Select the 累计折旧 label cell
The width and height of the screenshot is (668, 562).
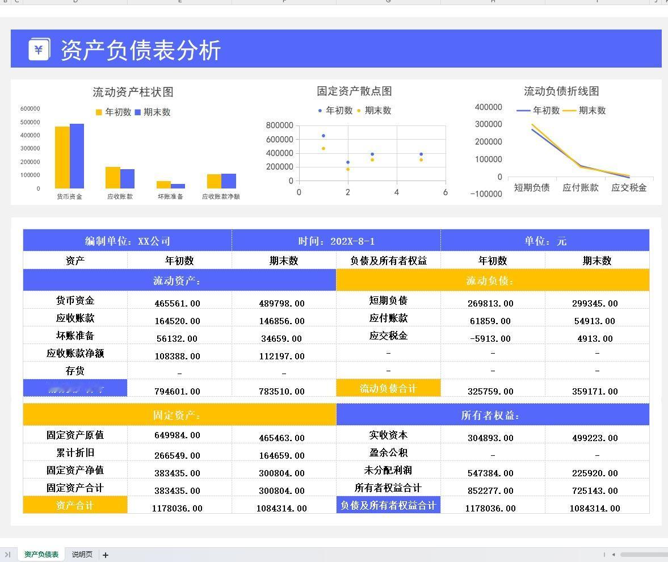(x=75, y=452)
